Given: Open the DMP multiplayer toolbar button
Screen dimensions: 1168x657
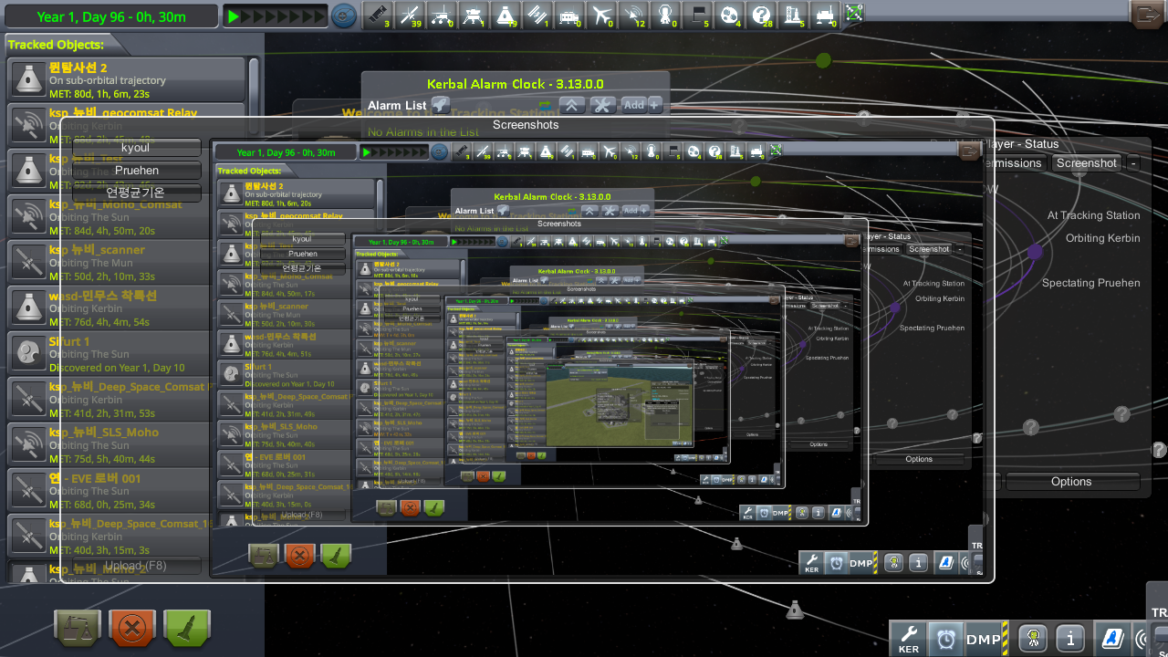Looking at the screenshot, I should [984, 640].
